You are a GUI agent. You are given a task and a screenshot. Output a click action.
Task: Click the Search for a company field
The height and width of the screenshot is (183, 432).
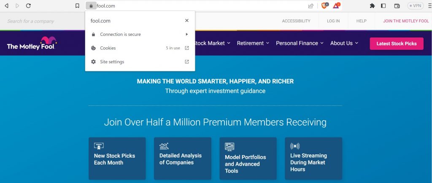click(x=42, y=21)
